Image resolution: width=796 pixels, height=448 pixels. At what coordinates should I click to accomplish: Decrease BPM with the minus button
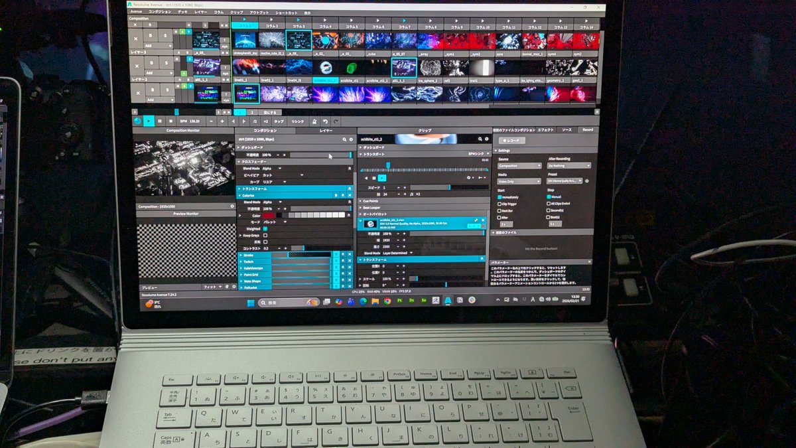[x=212, y=121]
